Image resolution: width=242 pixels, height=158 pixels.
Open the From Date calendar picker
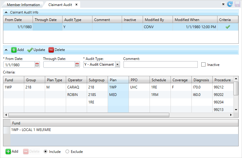(37, 64)
